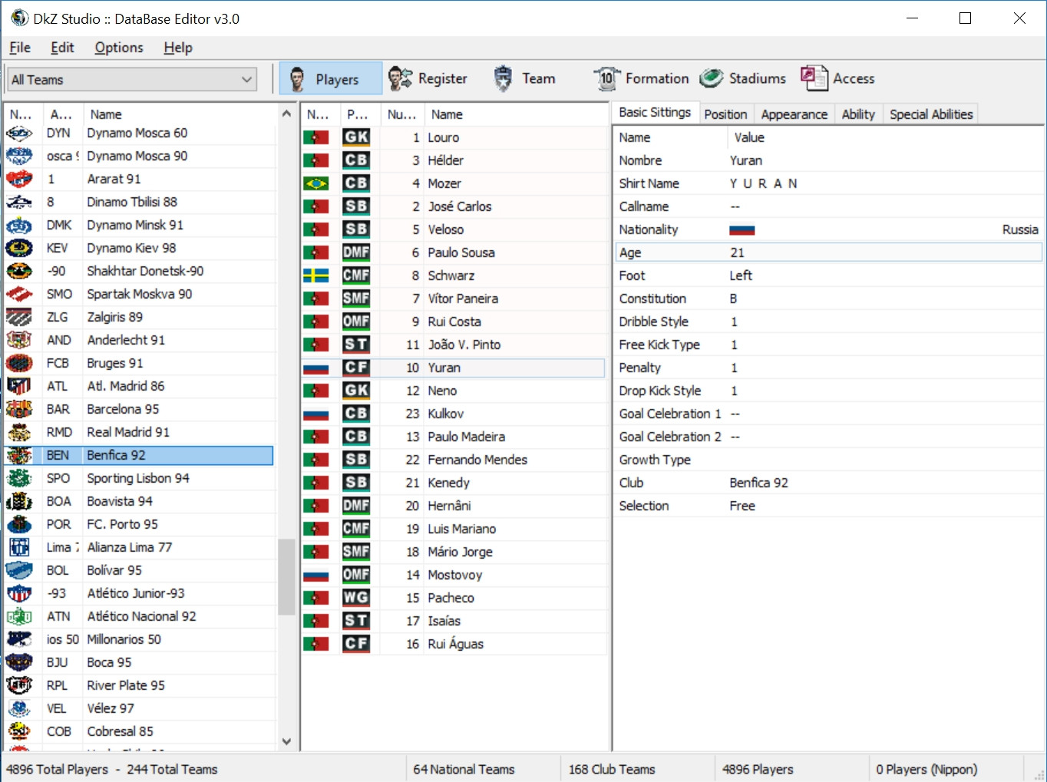Viewport: 1047px width, 782px height.
Task: Click the Constitution value B
Action: (x=733, y=299)
